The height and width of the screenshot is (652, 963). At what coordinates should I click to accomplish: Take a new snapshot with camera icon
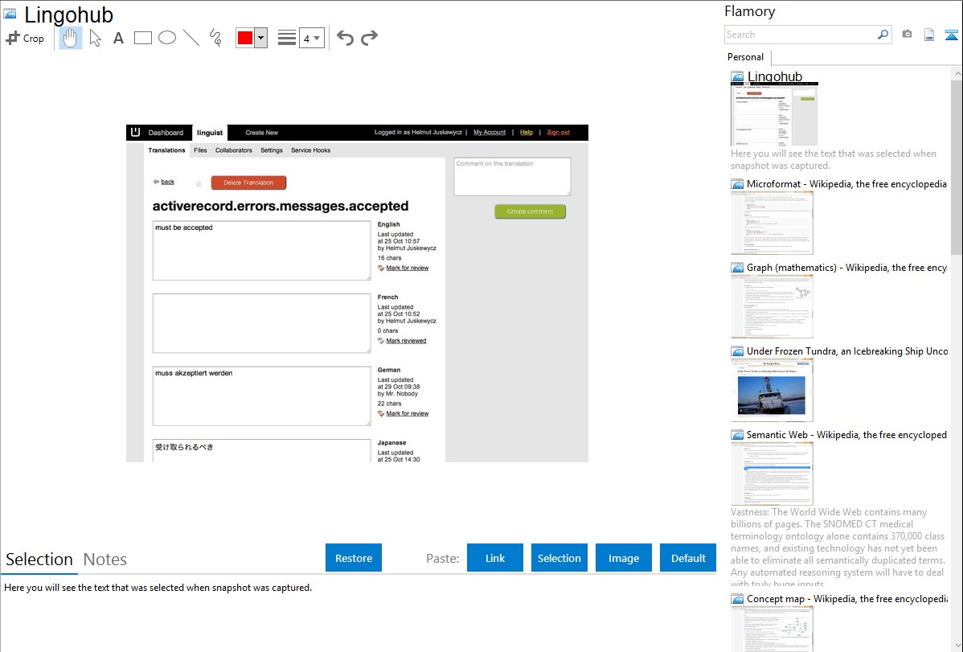907,35
